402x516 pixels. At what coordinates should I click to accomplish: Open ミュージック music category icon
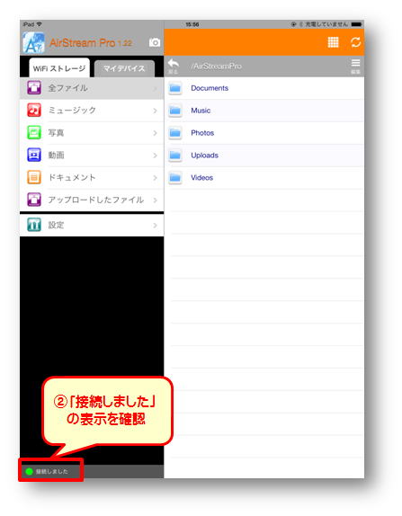[34, 111]
